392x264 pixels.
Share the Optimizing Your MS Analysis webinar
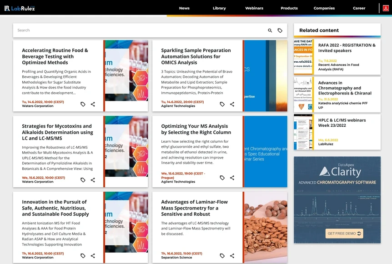click(232, 178)
